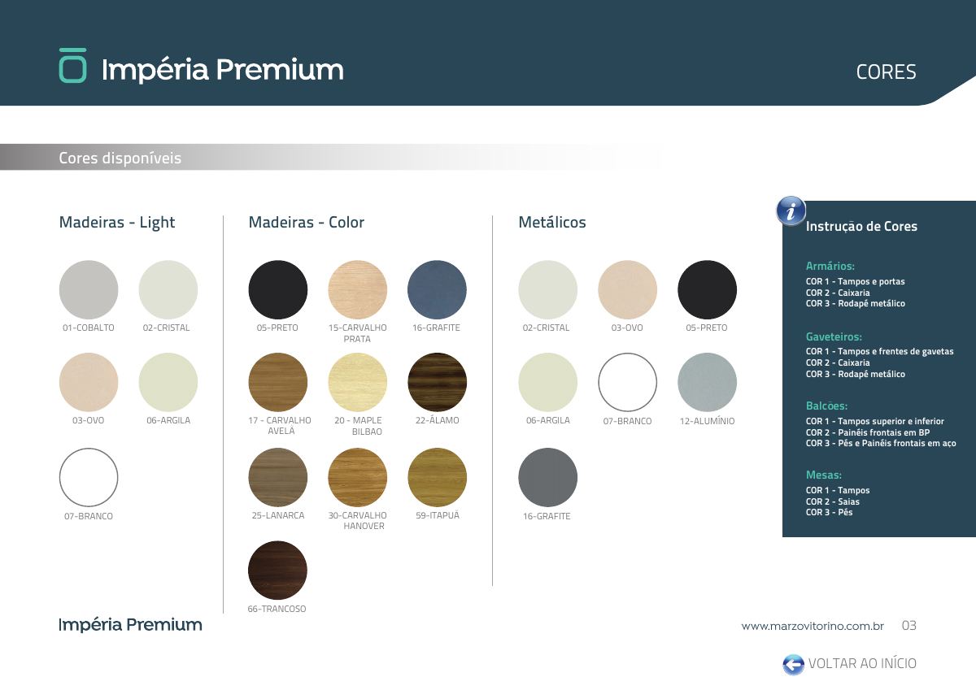
Task: Pick the 59-ITAPUÃ wood swatch
Action: click(x=437, y=477)
